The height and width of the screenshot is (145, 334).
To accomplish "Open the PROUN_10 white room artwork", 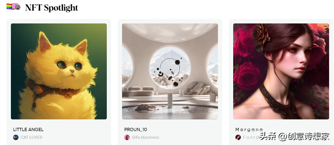I will tap(170, 71).
